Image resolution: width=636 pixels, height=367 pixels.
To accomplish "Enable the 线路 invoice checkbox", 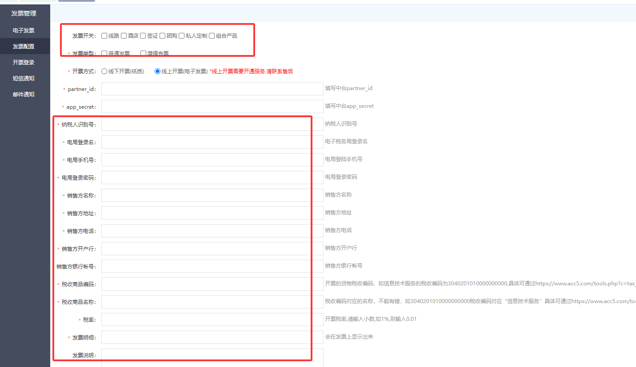I will pos(104,36).
